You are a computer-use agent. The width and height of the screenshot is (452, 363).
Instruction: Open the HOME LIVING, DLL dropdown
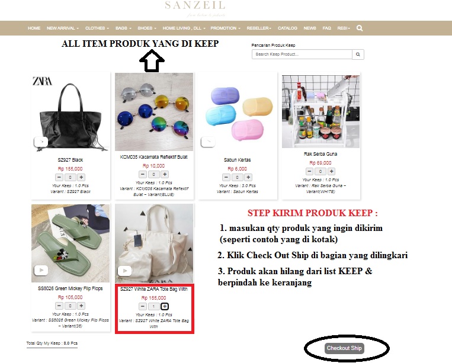point(184,28)
